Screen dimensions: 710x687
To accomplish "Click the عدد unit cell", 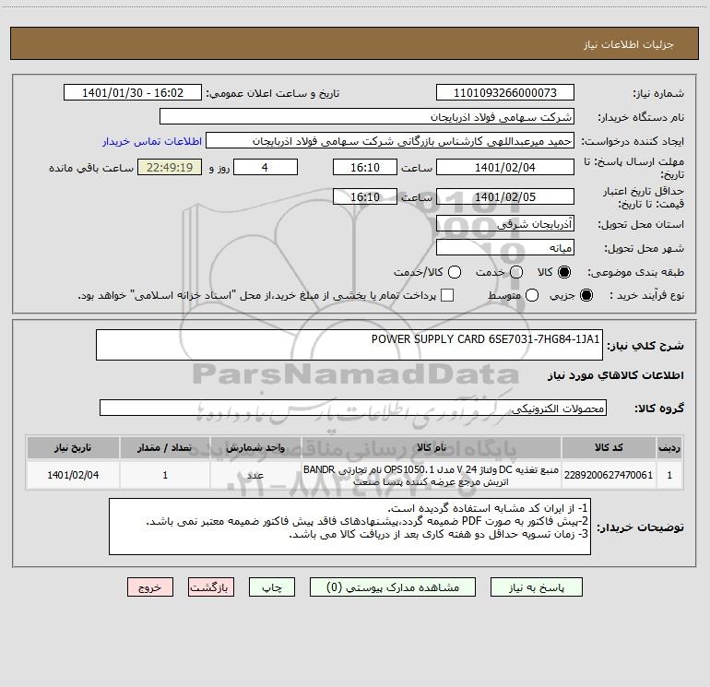I will 255,475.
